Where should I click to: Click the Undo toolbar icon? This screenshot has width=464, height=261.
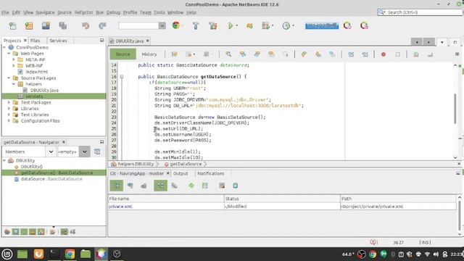tap(86, 26)
